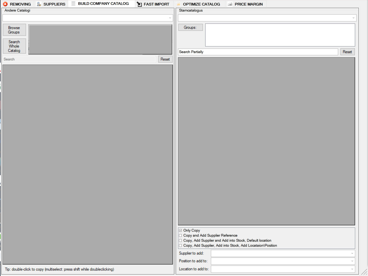Click the Supplier to add: label
The height and width of the screenshot is (276, 368).
click(x=191, y=253)
